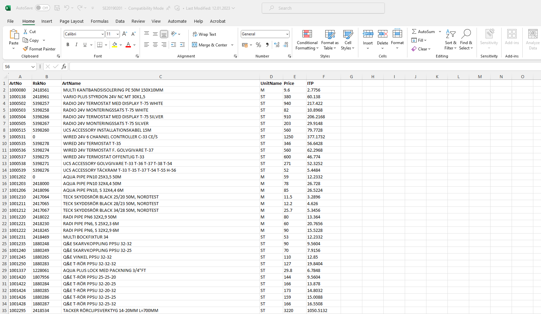The height and width of the screenshot is (314, 541).
Task: Apply the yellow fill color
Action: (x=115, y=44)
